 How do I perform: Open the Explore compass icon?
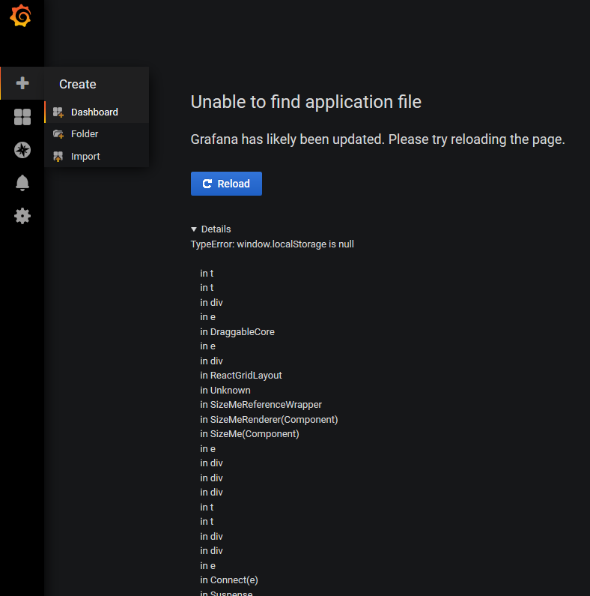click(x=22, y=150)
